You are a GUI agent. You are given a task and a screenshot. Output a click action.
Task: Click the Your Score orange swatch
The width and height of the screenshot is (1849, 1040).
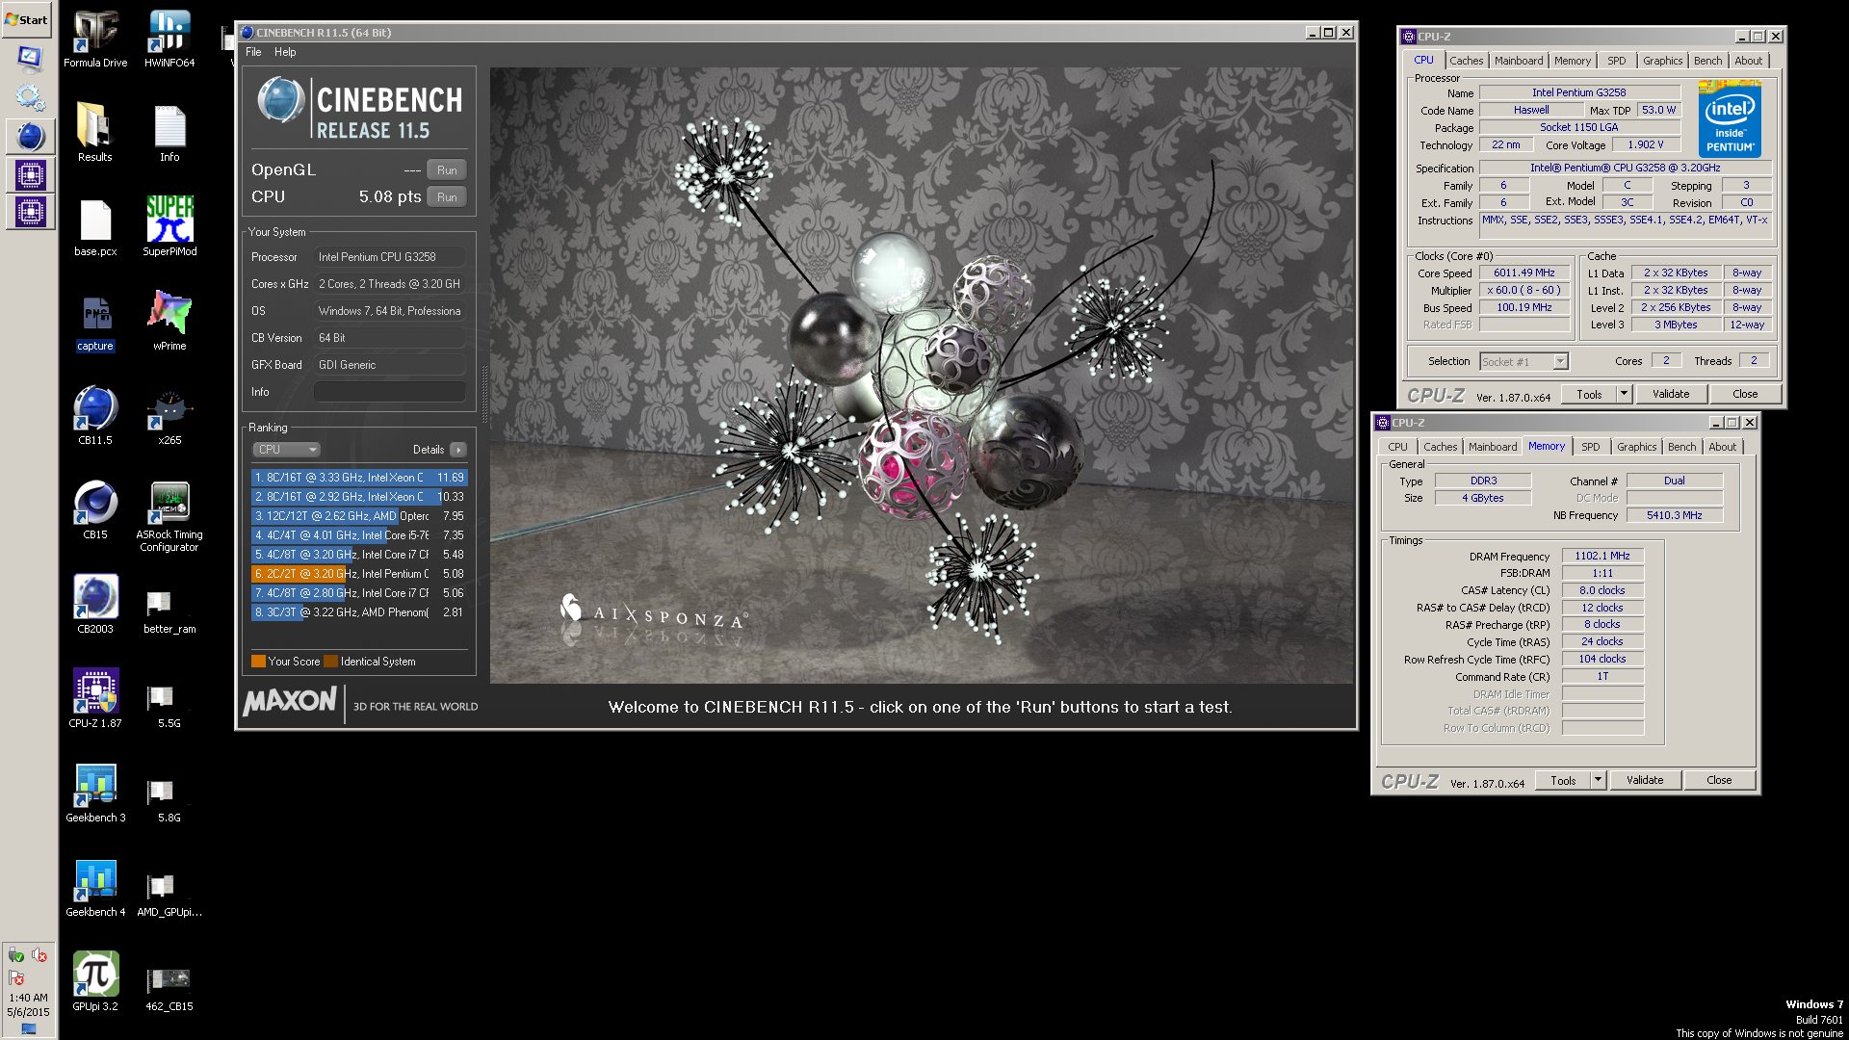coord(258,662)
